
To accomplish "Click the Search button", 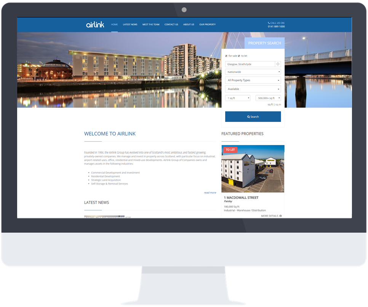I will (x=253, y=116).
